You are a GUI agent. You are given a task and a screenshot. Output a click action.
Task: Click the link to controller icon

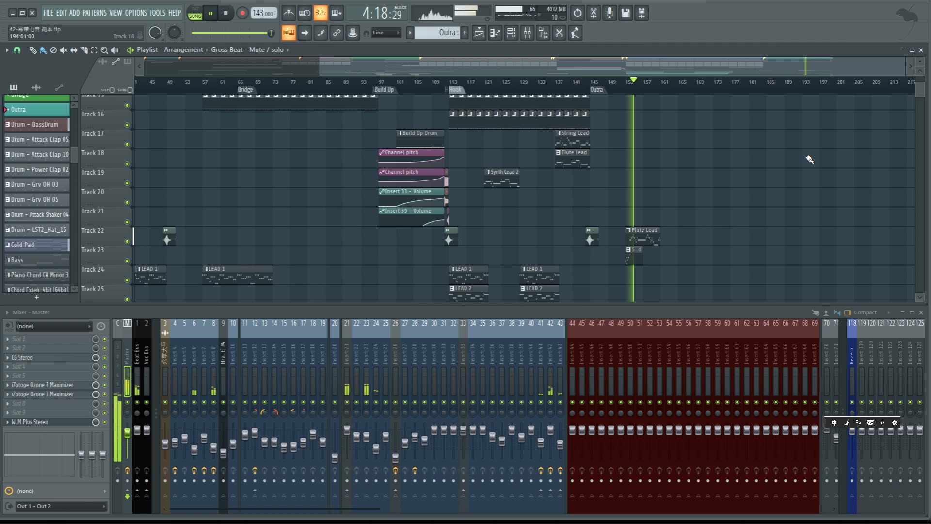(x=337, y=33)
